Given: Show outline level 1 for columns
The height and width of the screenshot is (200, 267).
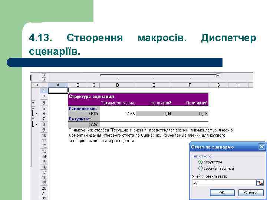Looking at the screenshot, I should [44, 75].
